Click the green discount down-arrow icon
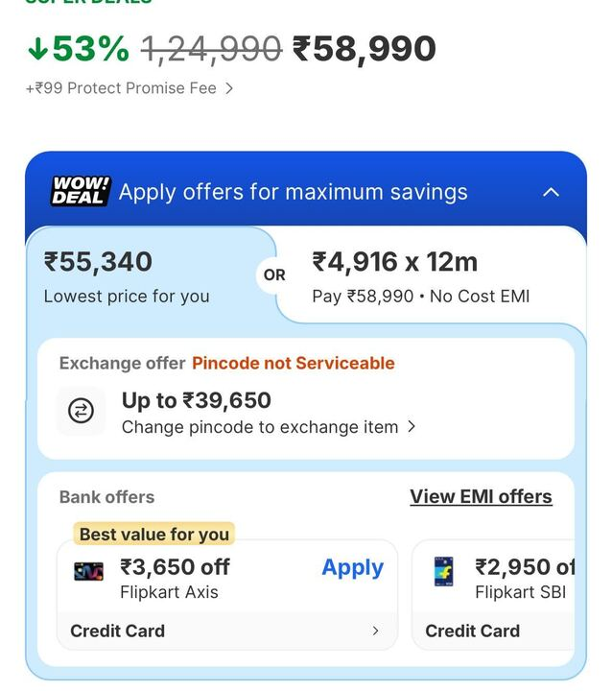This screenshot has height=691, width=612. (x=37, y=48)
